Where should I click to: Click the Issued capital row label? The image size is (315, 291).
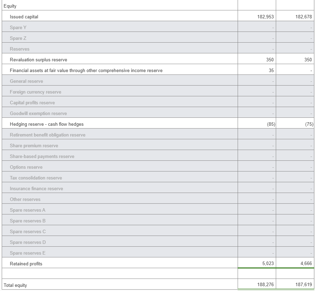pyautogui.click(x=24, y=17)
